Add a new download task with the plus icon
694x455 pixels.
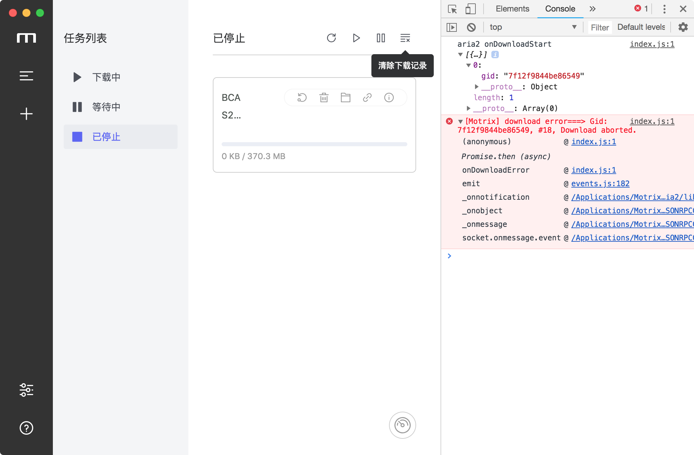point(26,114)
